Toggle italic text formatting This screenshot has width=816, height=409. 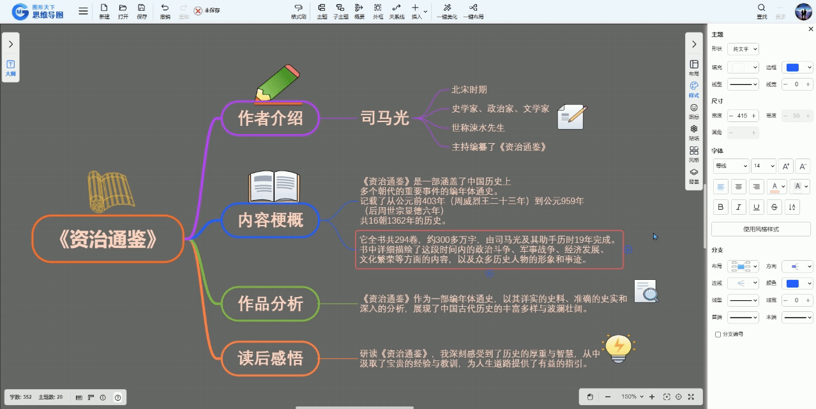738,207
